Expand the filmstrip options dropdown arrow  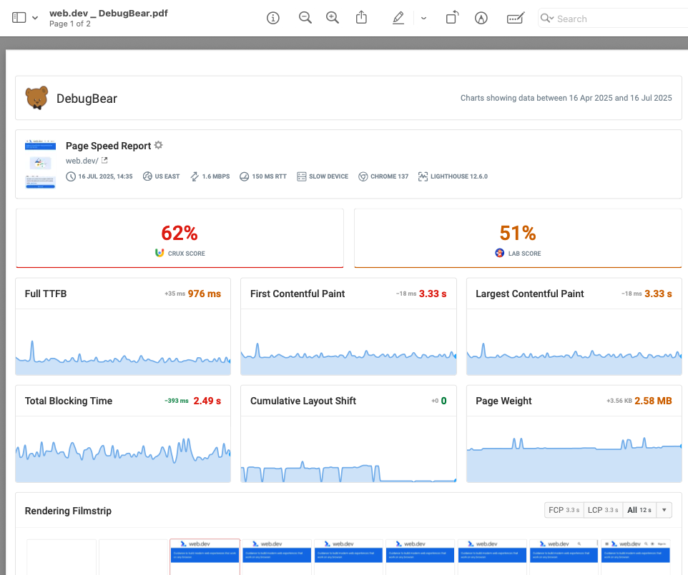(x=664, y=510)
